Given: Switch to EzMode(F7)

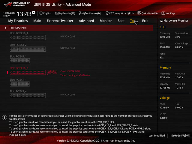Looking at the screenshot, I should coord(180,136).
